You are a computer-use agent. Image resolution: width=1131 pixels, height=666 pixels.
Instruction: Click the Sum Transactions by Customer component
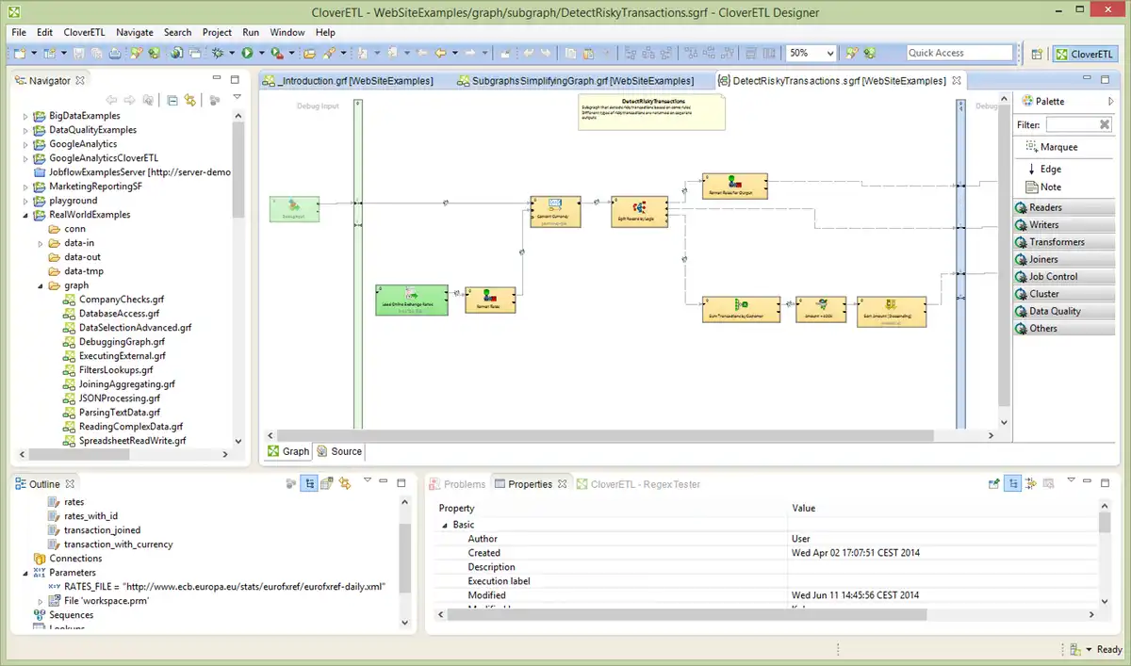coord(742,311)
